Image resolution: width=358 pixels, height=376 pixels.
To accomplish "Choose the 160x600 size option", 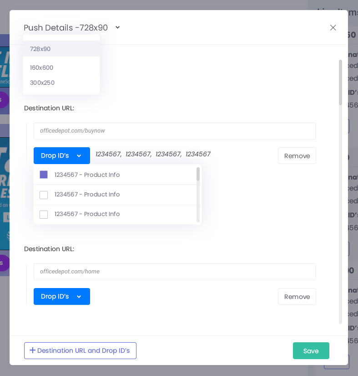I will (42, 67).
